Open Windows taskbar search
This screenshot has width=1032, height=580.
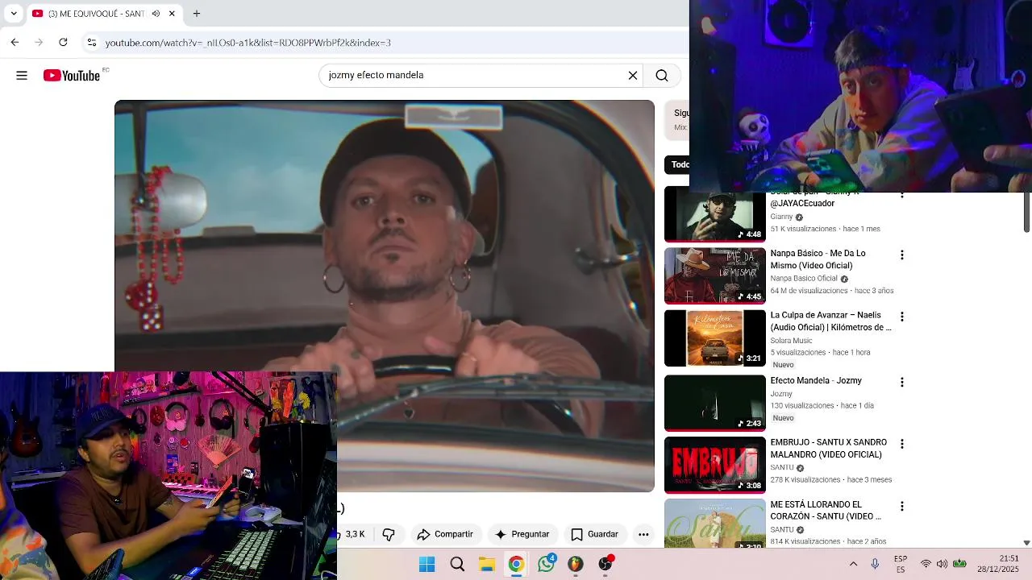tap(457, 565)
